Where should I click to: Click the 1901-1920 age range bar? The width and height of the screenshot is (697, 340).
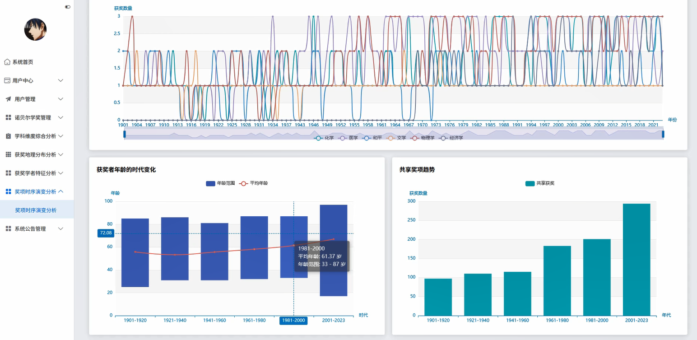pyautogui.click(x=135, y=253)
